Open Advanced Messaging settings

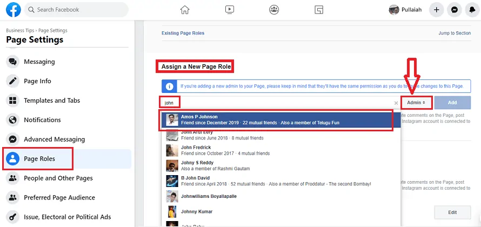[69, 139]
